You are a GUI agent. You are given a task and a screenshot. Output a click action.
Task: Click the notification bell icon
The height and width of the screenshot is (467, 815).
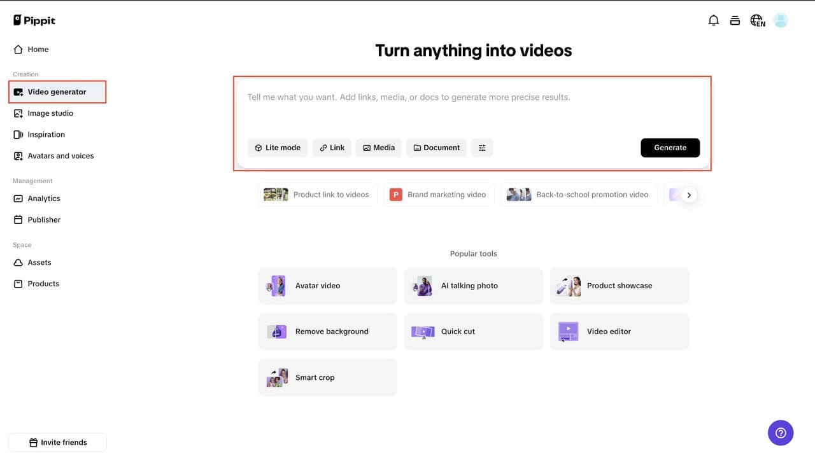(713, 20)
